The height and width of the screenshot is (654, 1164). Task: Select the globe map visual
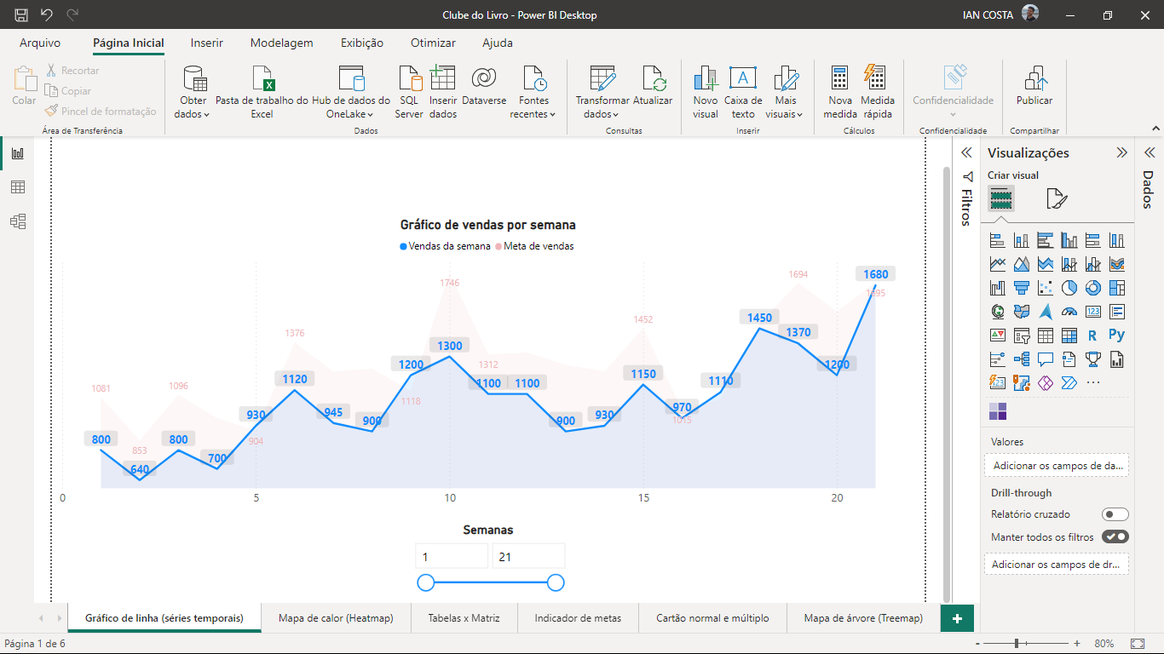[x=998, y=312]
